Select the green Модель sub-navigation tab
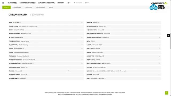The width and height of the screenshot is (171, 96). click(6, 7)
